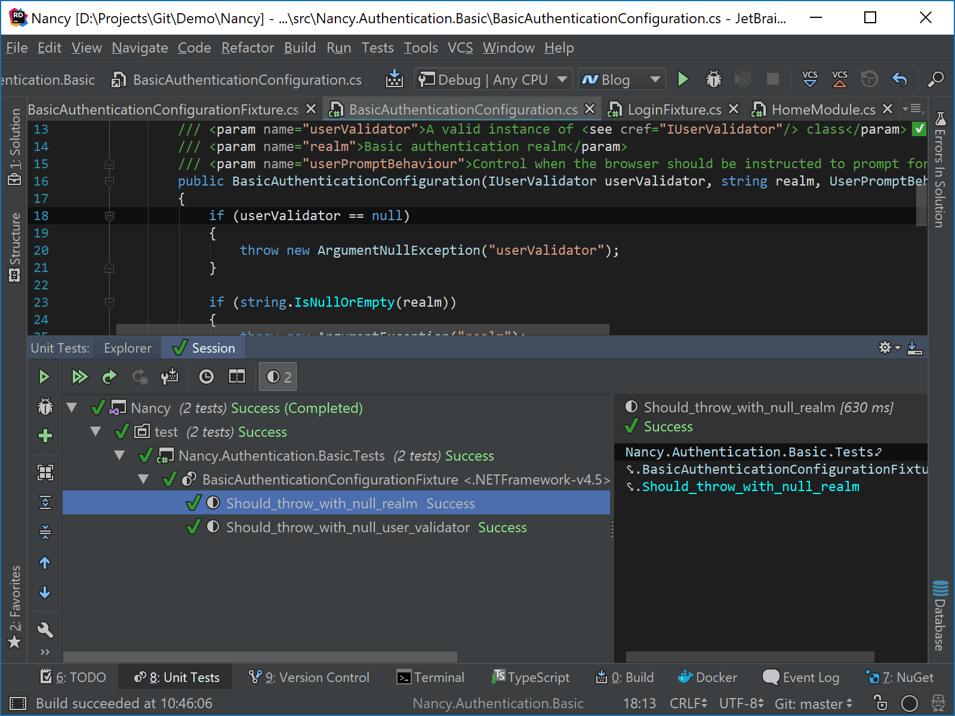This screenshot has height=716, width=955.
Task: Hide the Unit Tests tool window
Action: pyautogui.click(x=915, y=347)
